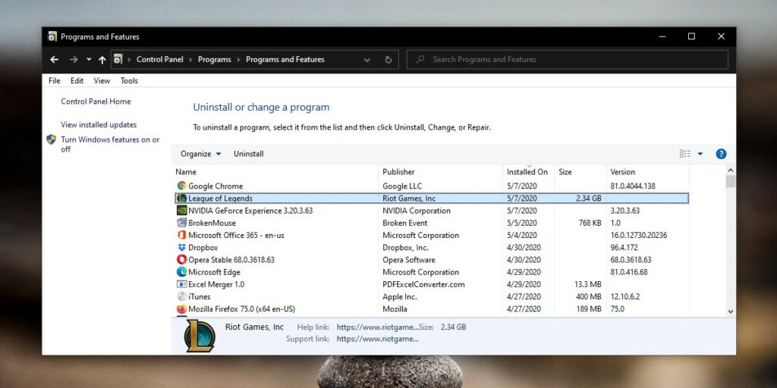Viewport: 777px width, 388px height.
Task: Sort by Installed On column header
Action: click(528, 172)
